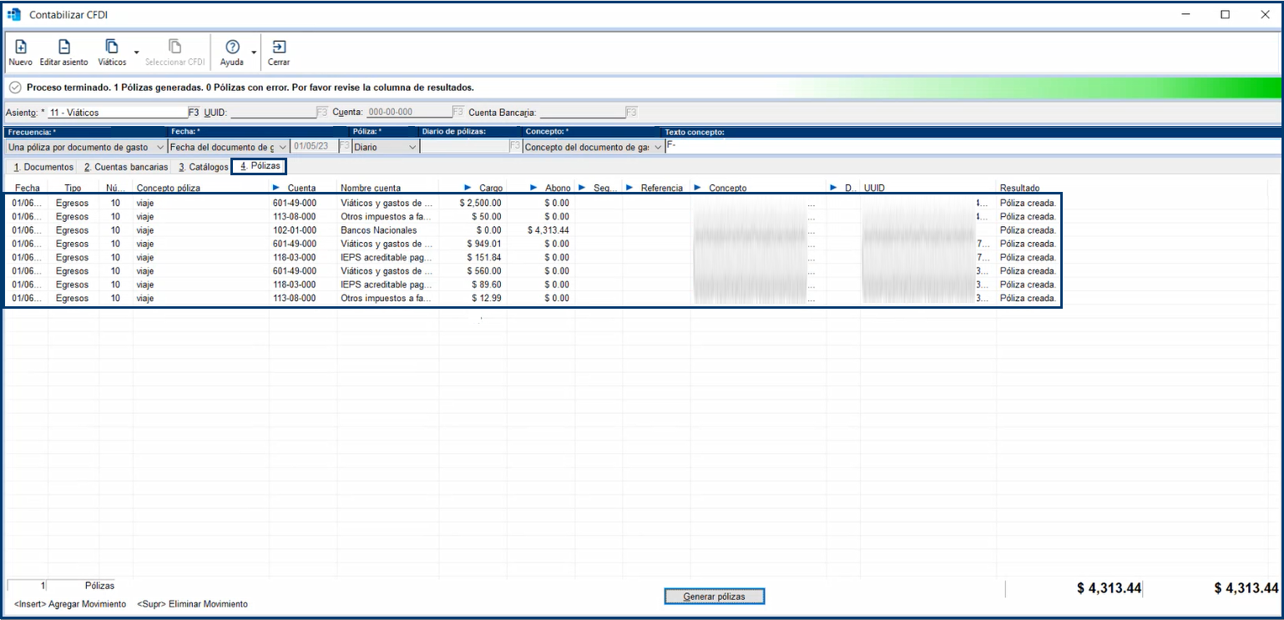
Task: Expand the Concepto dropdown list
Action: click(658, 147)
